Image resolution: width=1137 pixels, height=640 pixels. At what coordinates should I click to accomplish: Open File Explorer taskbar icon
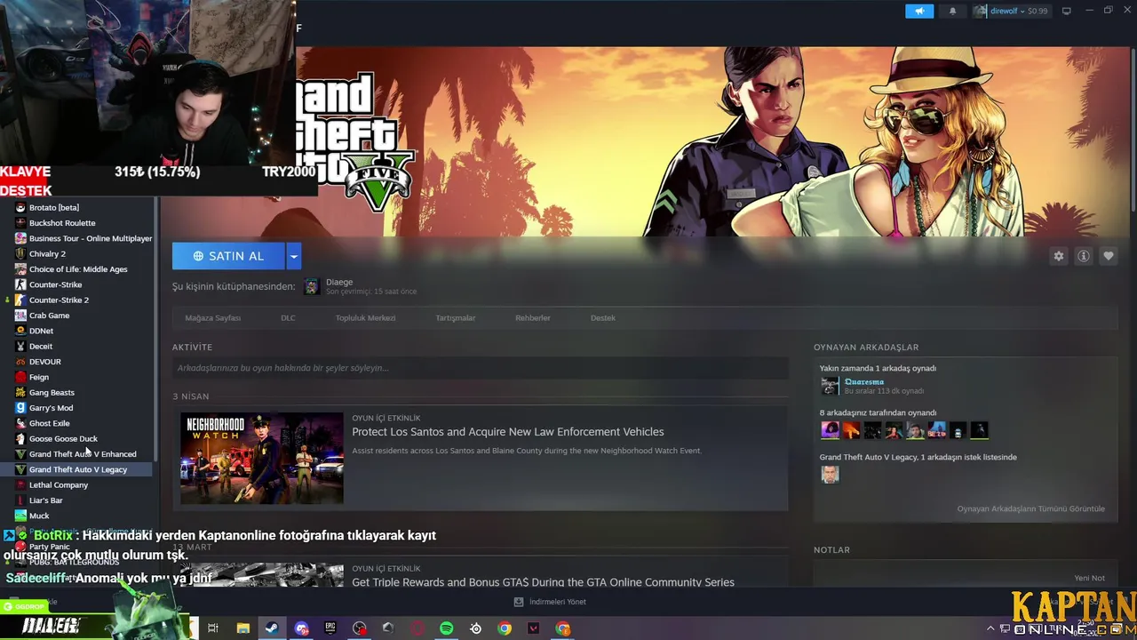click(243, 628)
